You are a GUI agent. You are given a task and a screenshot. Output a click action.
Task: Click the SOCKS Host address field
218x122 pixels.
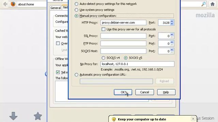click(x=123, y=51)
